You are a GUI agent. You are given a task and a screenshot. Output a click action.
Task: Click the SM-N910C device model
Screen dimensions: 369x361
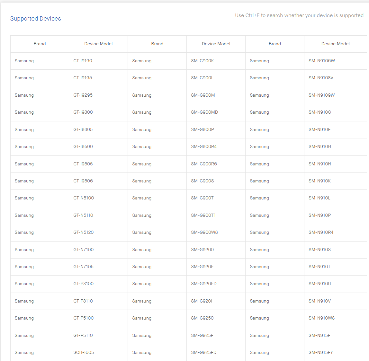(320, 112)
